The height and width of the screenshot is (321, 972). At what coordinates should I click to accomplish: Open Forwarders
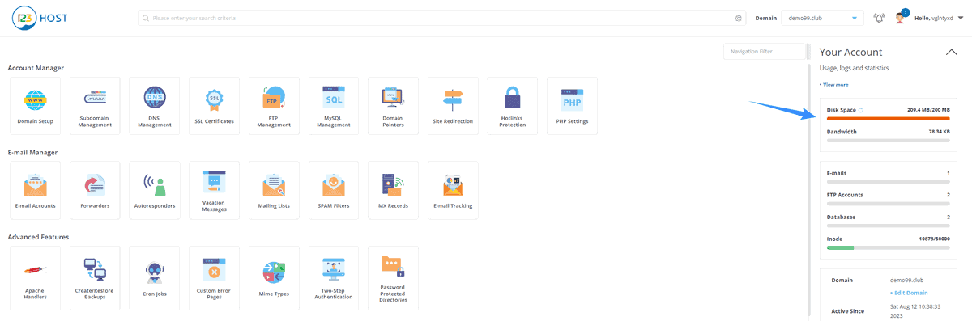click(x=95, y=190)
